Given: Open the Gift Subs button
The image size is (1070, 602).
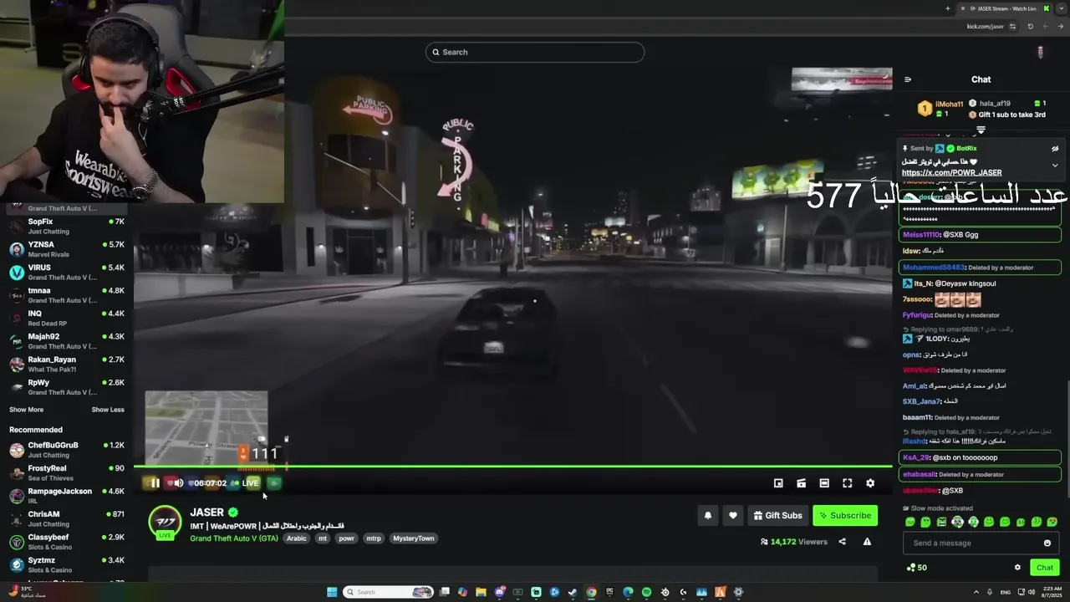Looking at the screenshot, I should pyautogui.click(x=777, y=516).
